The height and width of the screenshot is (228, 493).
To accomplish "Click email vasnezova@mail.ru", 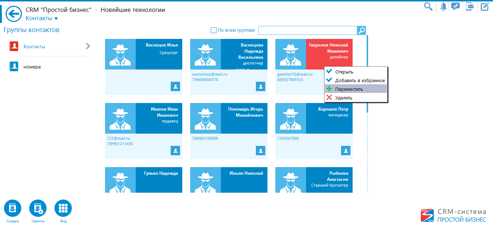I will 210,74.
